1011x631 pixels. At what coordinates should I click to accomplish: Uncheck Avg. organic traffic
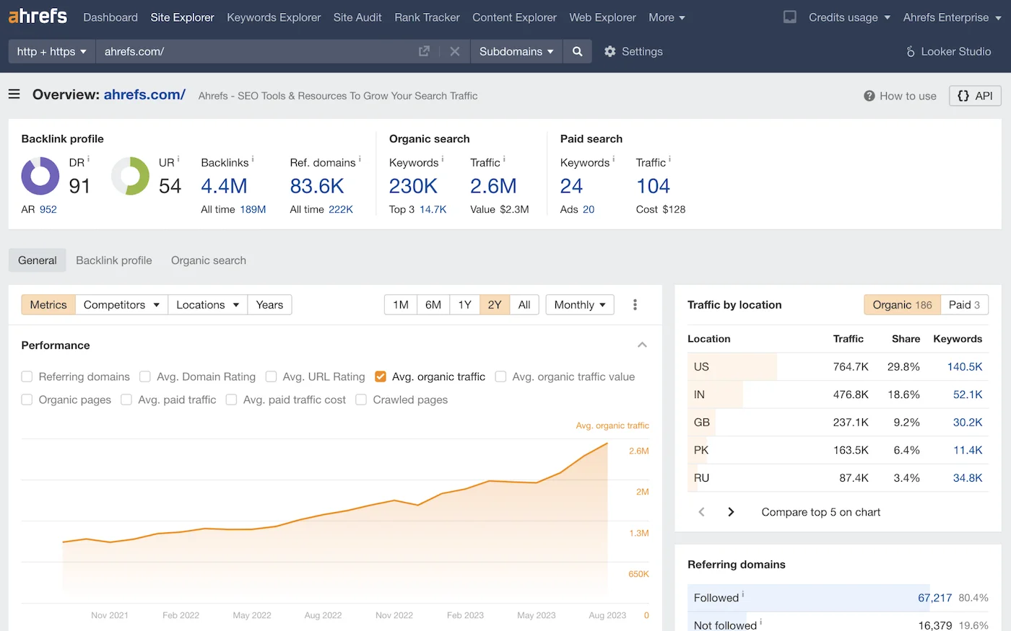click(380, 376)
